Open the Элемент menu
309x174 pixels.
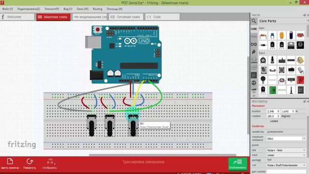pos(52,9)
